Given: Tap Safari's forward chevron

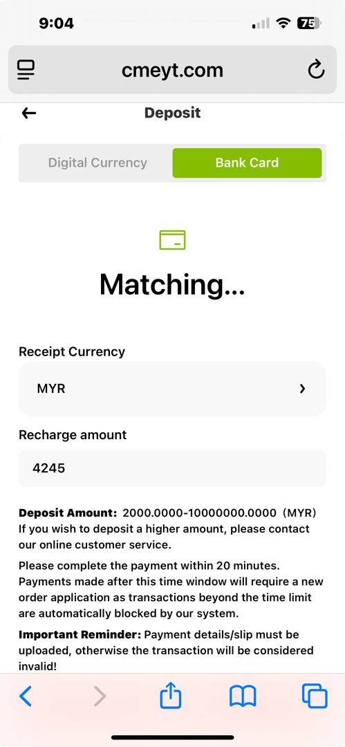Looking at the screenshot, I should tap(99, 696).
